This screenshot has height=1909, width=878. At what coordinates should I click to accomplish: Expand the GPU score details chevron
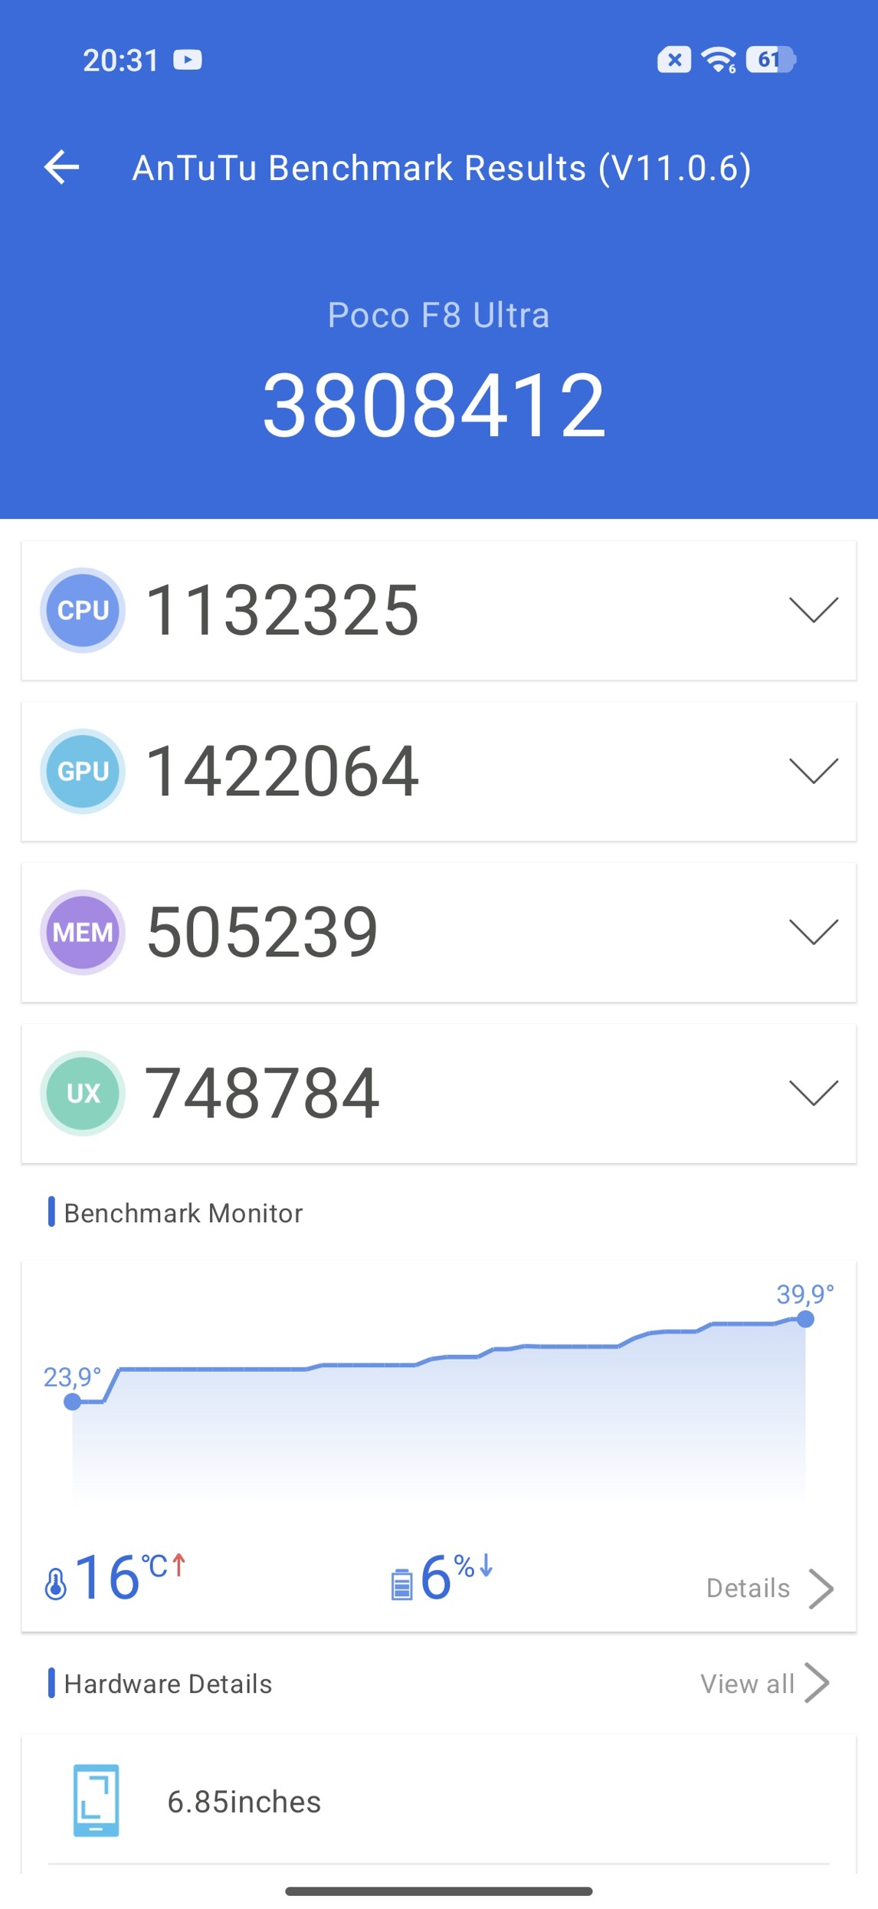pos(813,771)
